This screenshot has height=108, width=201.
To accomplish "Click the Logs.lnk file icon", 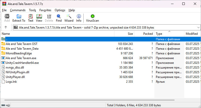I will pyautogui.click(x=3, y=82).
